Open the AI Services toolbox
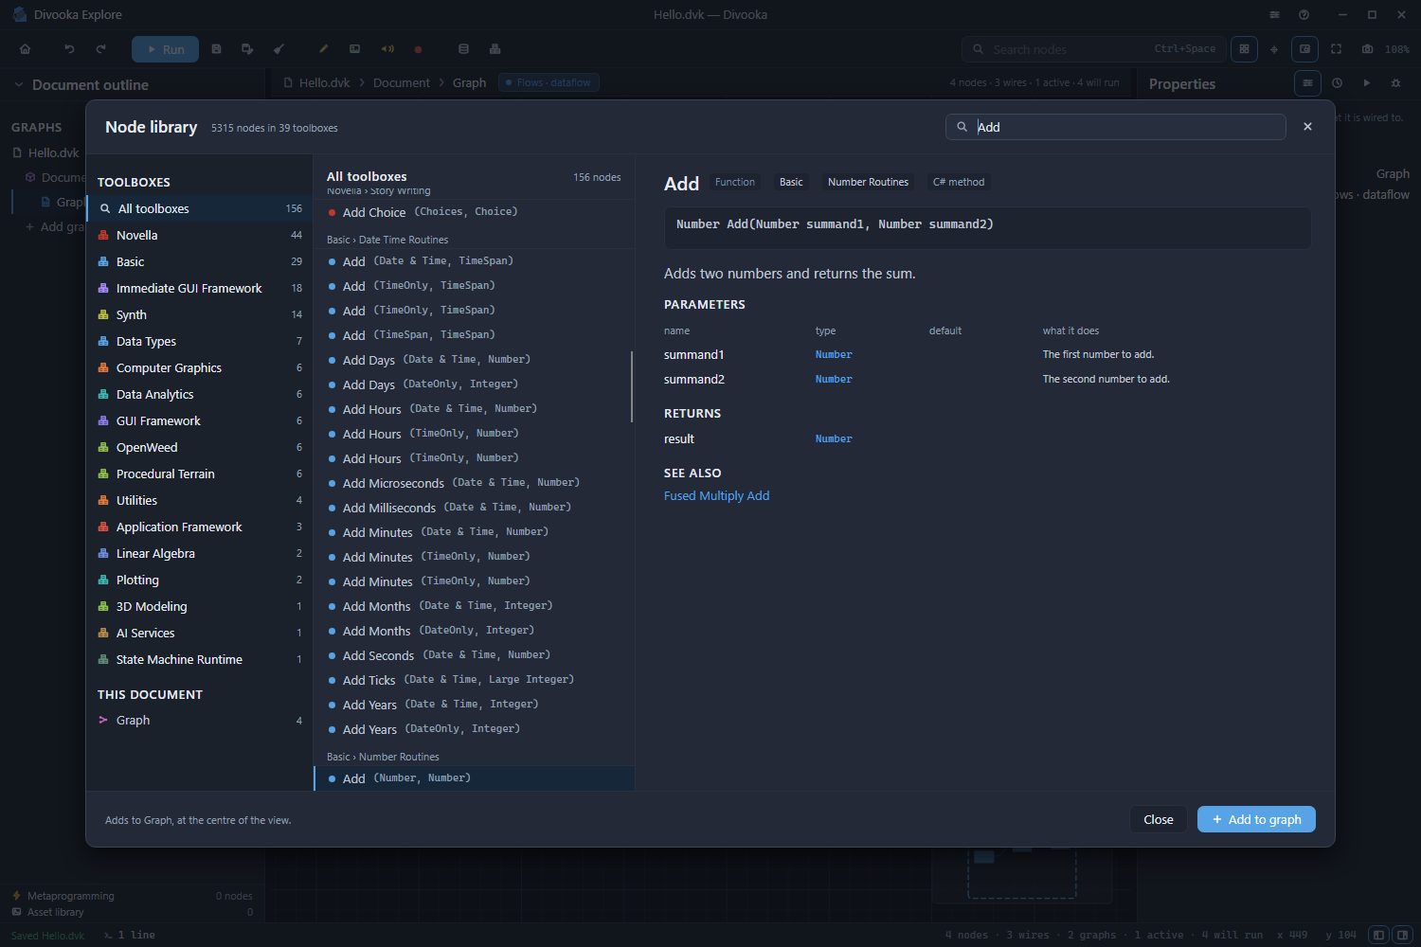This screenshot has height=947, width=1421. click(200, 633)
